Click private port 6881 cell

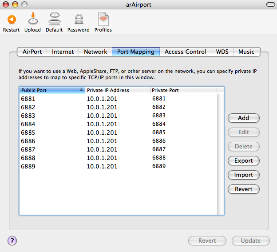159,99
